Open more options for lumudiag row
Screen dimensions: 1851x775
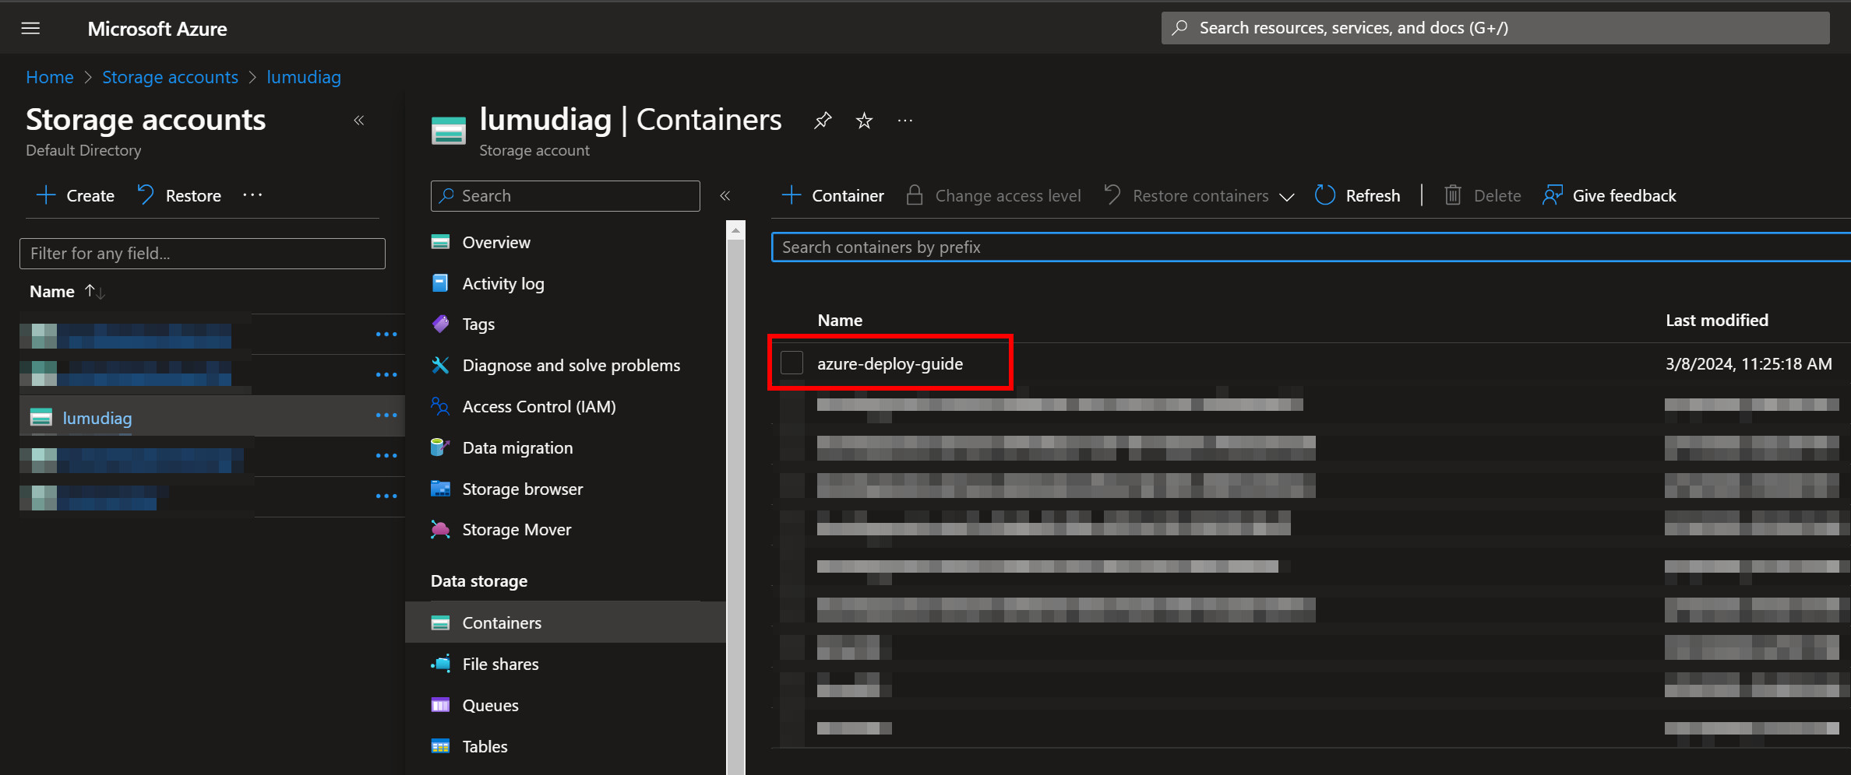click(x=386, y=416)
